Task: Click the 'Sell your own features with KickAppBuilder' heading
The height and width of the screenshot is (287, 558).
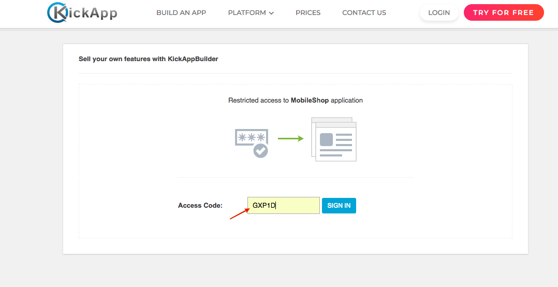Action: (149, 59)
